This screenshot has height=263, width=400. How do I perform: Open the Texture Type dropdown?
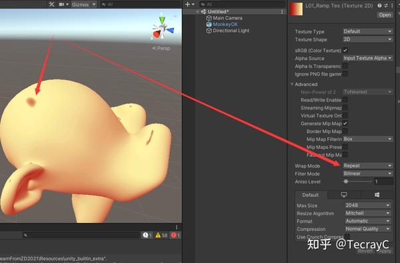[367, 31]
